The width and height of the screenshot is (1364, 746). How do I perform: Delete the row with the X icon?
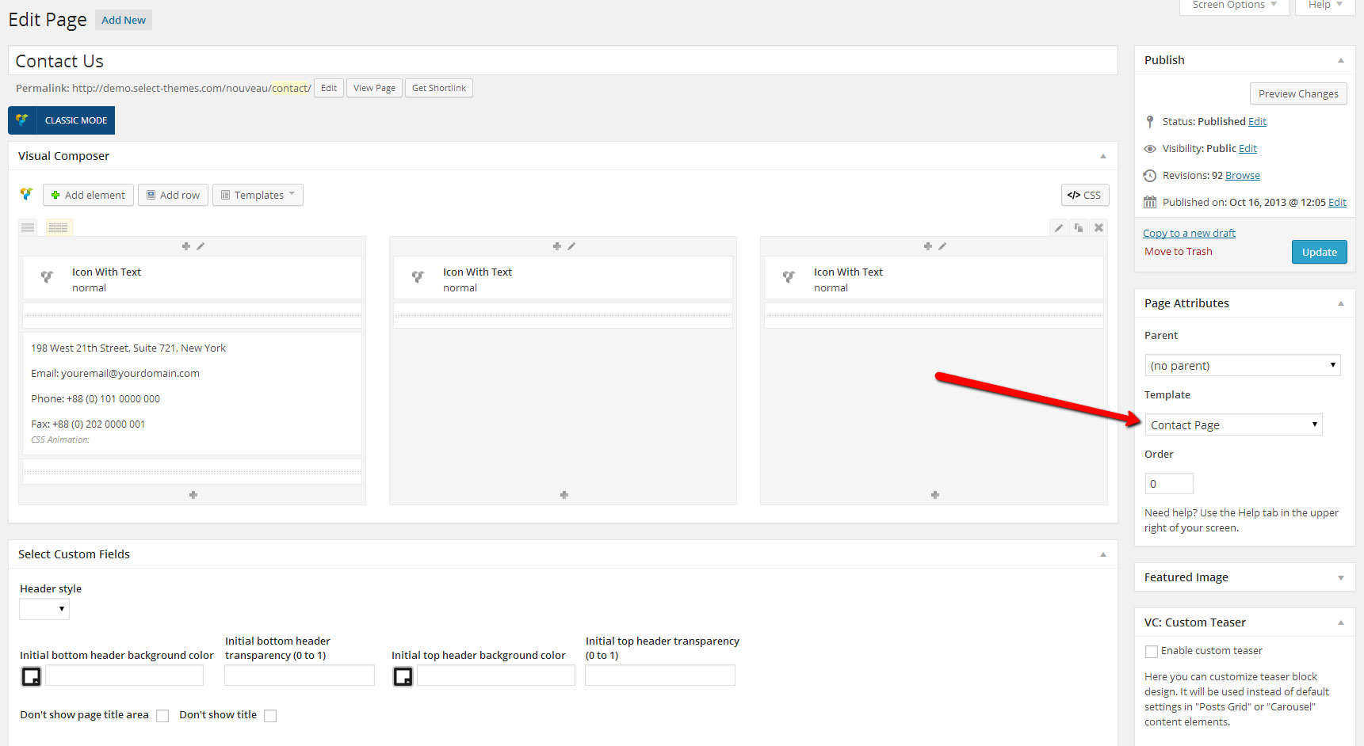(1098, 228)
